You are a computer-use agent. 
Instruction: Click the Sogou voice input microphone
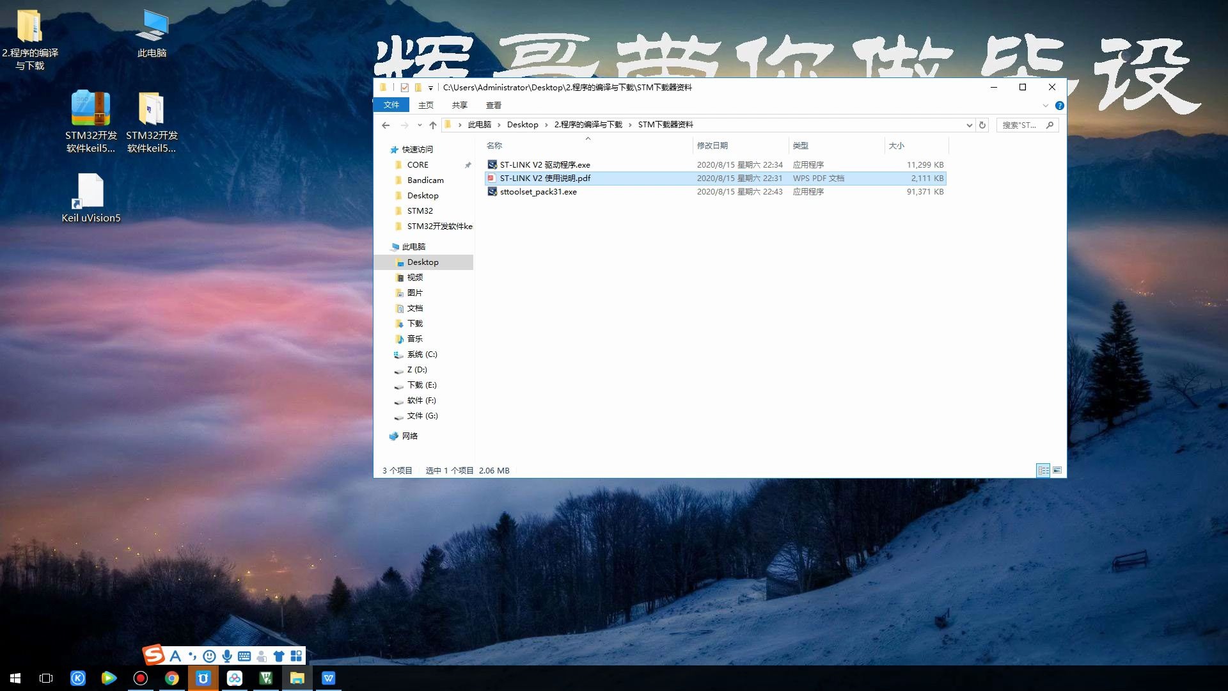click(227, 656)
